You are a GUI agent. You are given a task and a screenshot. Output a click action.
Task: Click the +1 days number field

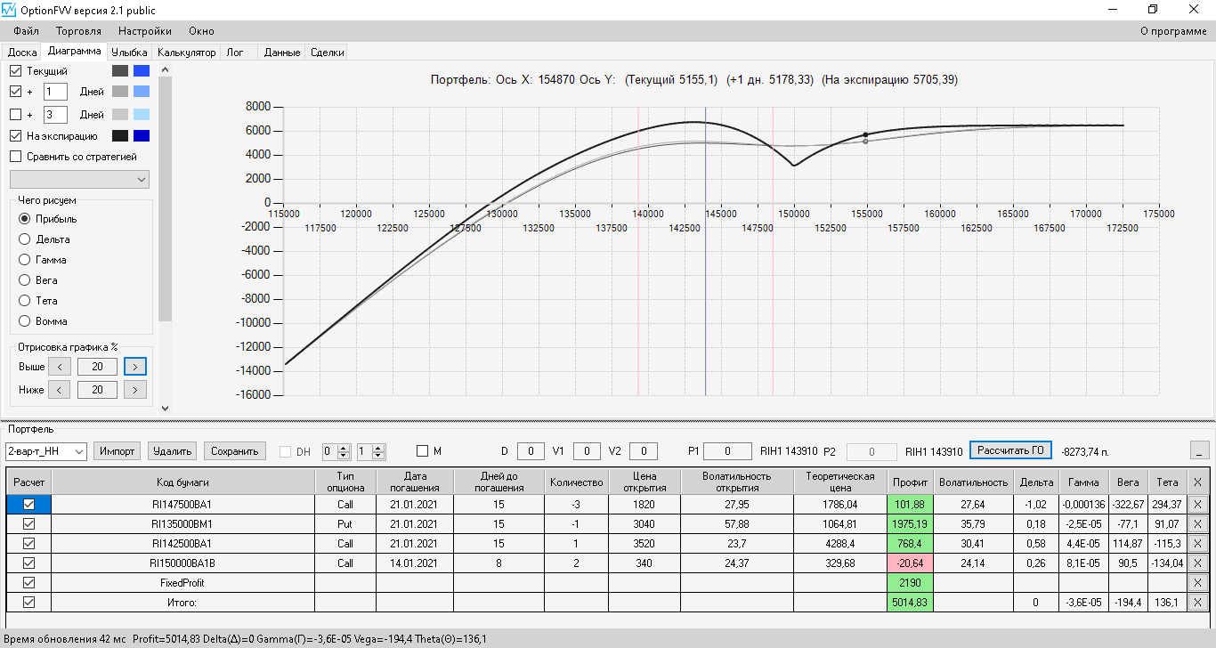(55, 91)
